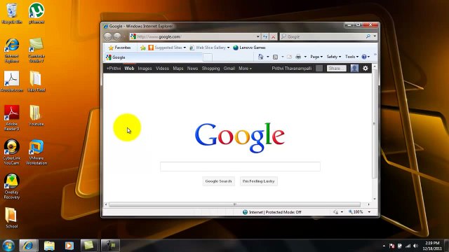Open the address bar dropdown arrow
The width and height of the screenshot is (449, 252).
coord(258,36)
